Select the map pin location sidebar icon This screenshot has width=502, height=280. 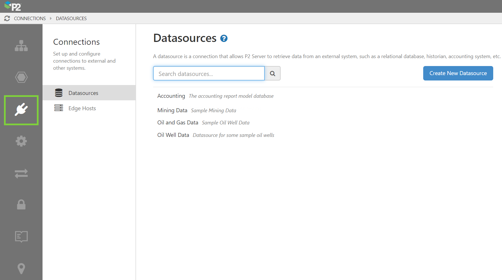(x=21, y=268)
